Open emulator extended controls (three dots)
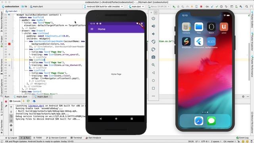This screenshot has width=254, height=143. (153, 96)
